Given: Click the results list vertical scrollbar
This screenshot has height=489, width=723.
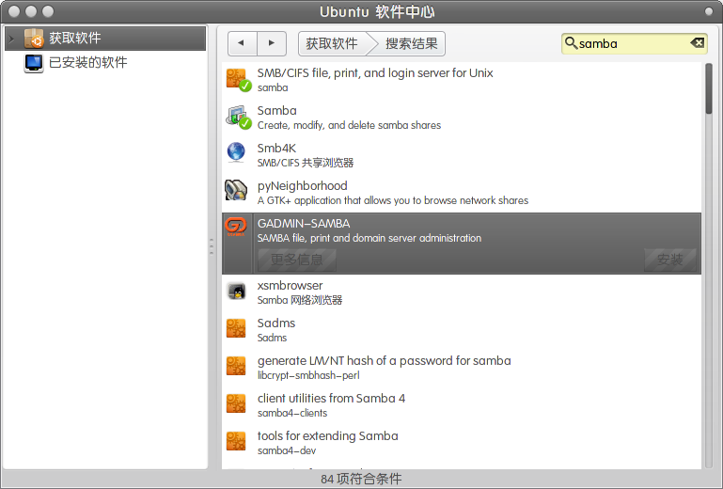Looking at the screenshot, I should click(x=709, y=88).
